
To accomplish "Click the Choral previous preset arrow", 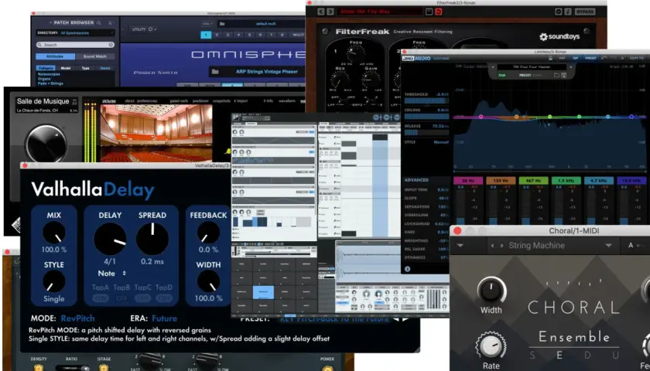I will (x=492, y=246).
